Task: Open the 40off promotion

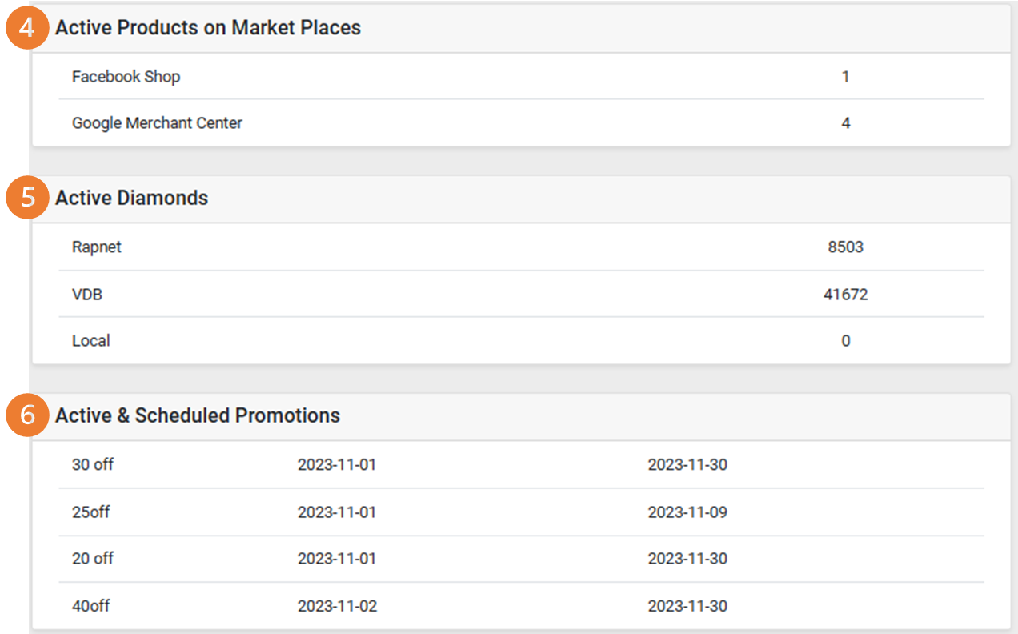Action: 91,606
